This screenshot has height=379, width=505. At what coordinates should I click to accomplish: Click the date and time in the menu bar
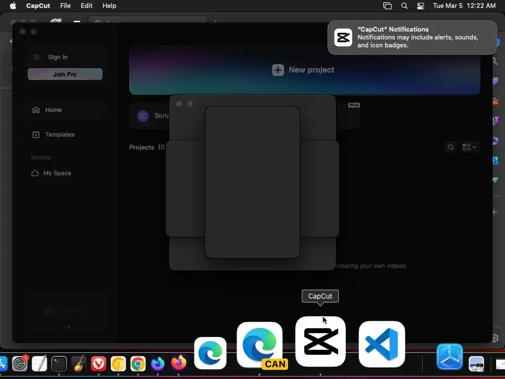click(x=464, y=6)
